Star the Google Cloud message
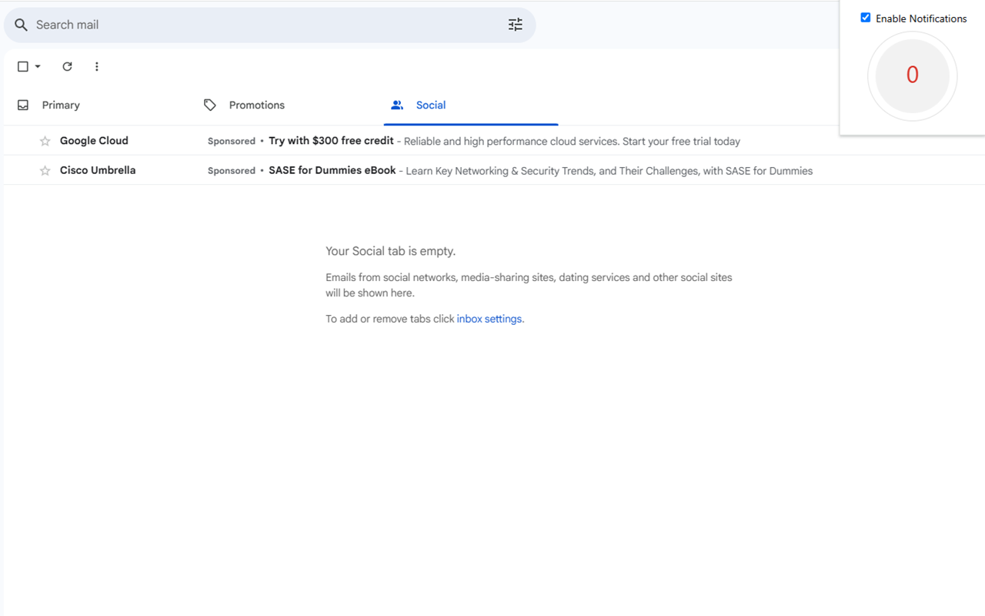Image resolution: width=985 pixels, height=616 pixels. (x=45, y=141)
